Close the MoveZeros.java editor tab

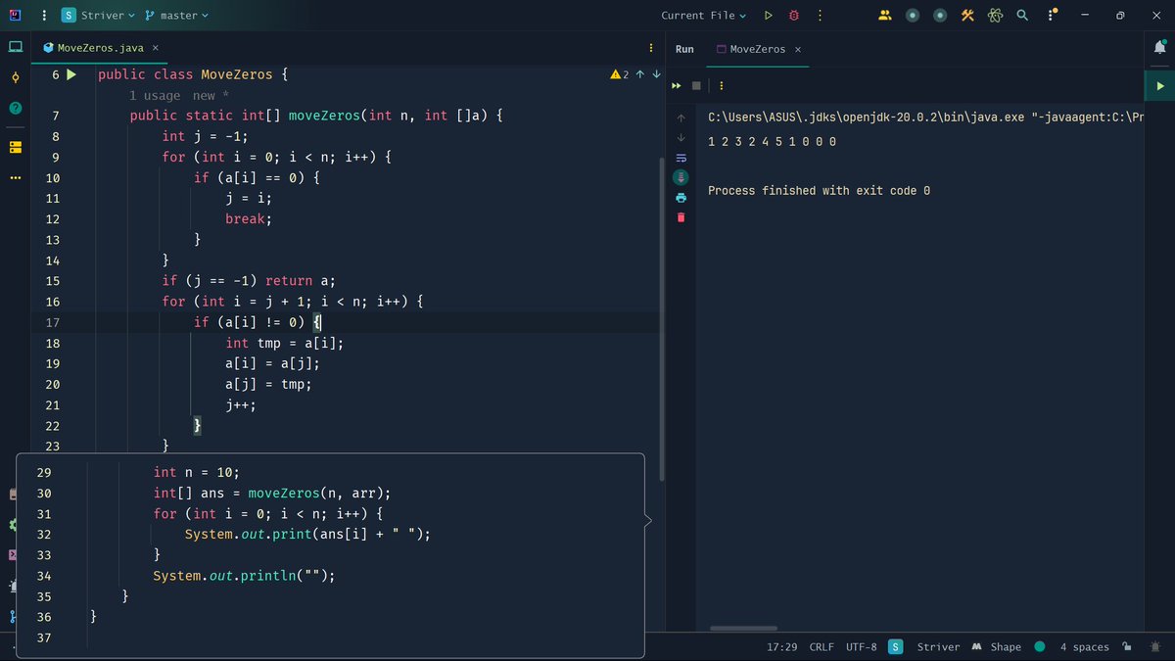pos(156,48)
